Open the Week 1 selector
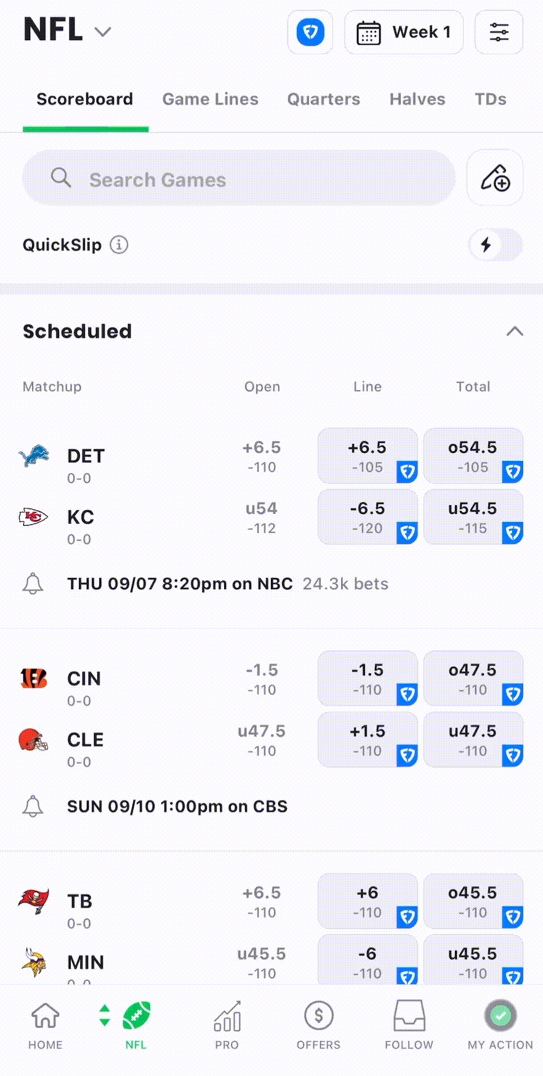The image size is (543, 1076). point(404,32)
